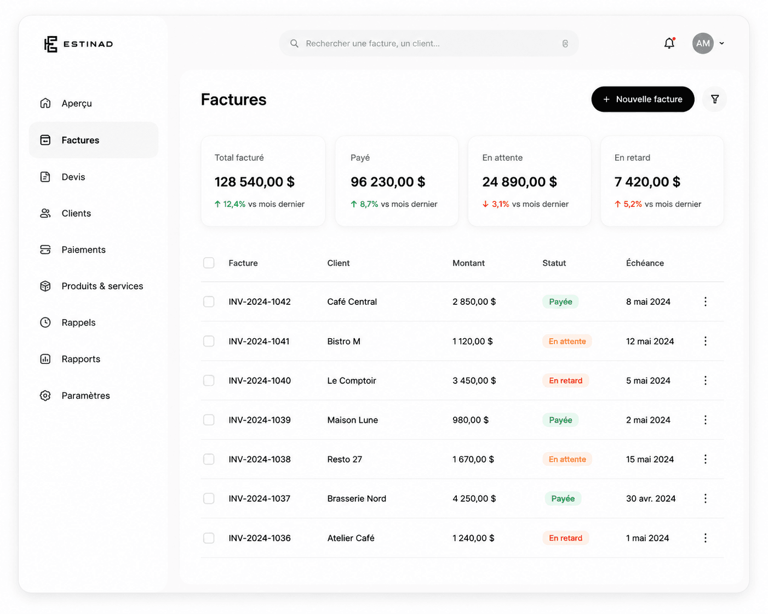
Task: Click the Montant column header
Action: [x=468, y=263]
